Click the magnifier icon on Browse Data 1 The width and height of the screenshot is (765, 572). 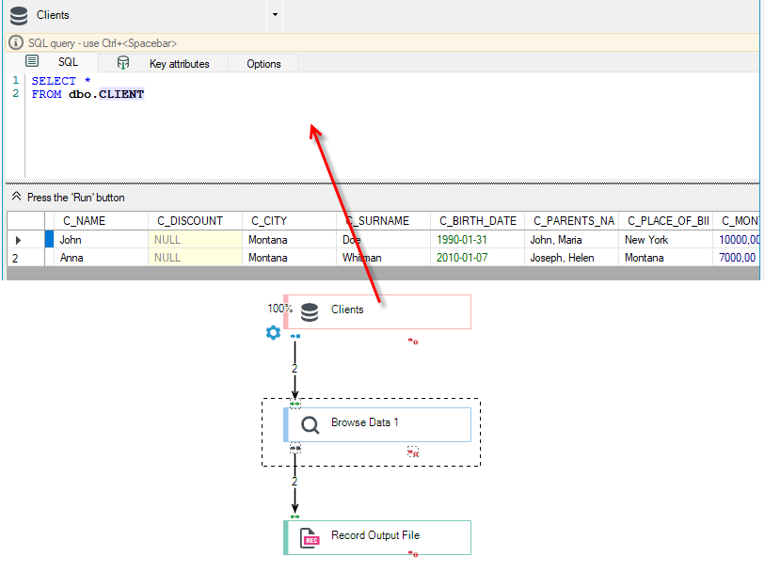[x=310, y=424]
